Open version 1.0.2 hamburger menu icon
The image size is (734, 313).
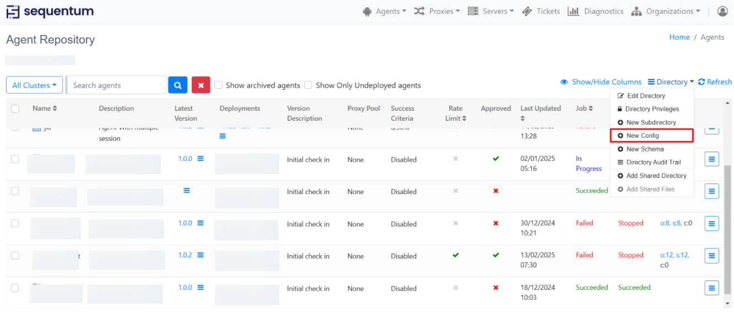pyautogui.click(x=201, y=255)
